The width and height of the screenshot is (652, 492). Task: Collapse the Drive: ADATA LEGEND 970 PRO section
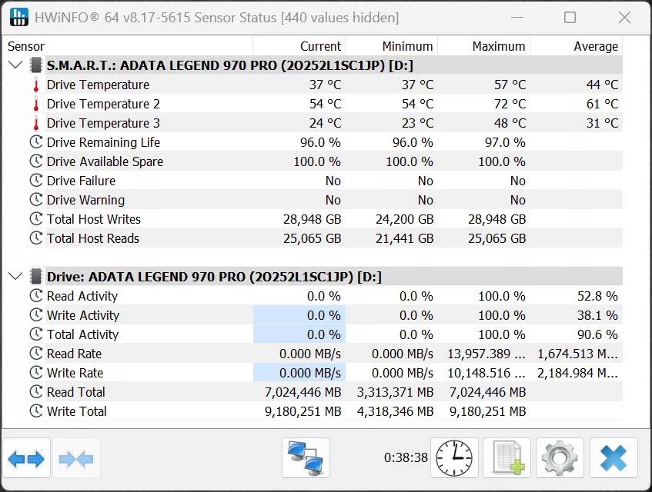[x=15, y=276]
